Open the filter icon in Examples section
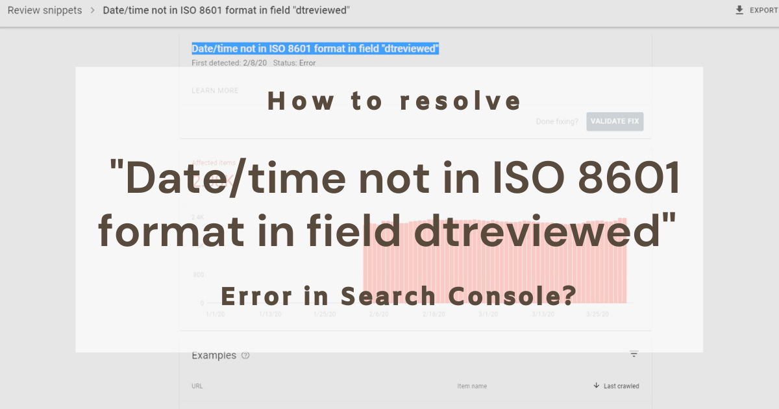The image size is (779, 409). [634, 354]
